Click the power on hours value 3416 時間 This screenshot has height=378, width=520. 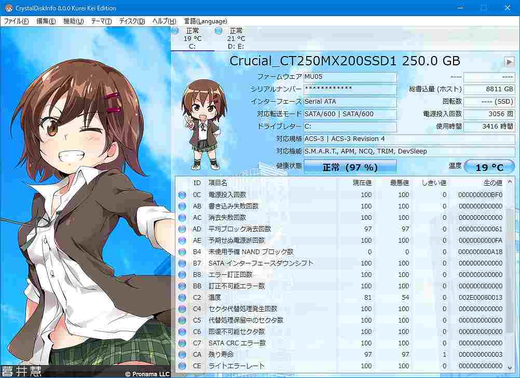[x=489, y=127]
